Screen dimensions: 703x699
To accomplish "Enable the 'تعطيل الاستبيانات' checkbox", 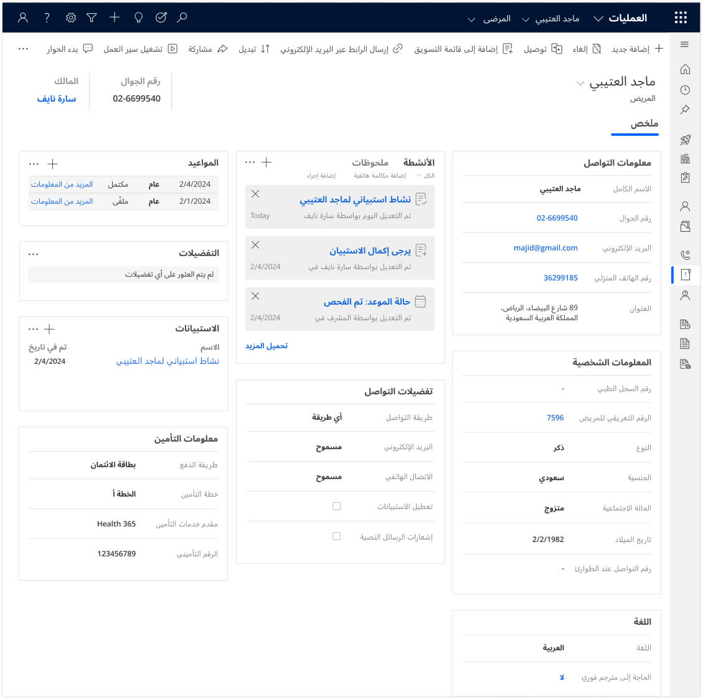I will (337, 506).
